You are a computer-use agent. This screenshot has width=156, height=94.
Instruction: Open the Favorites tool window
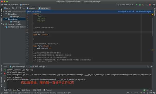(x=1, y=82)
